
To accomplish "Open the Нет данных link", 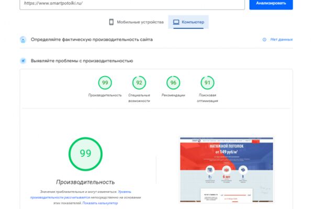I will pos(282,39).
